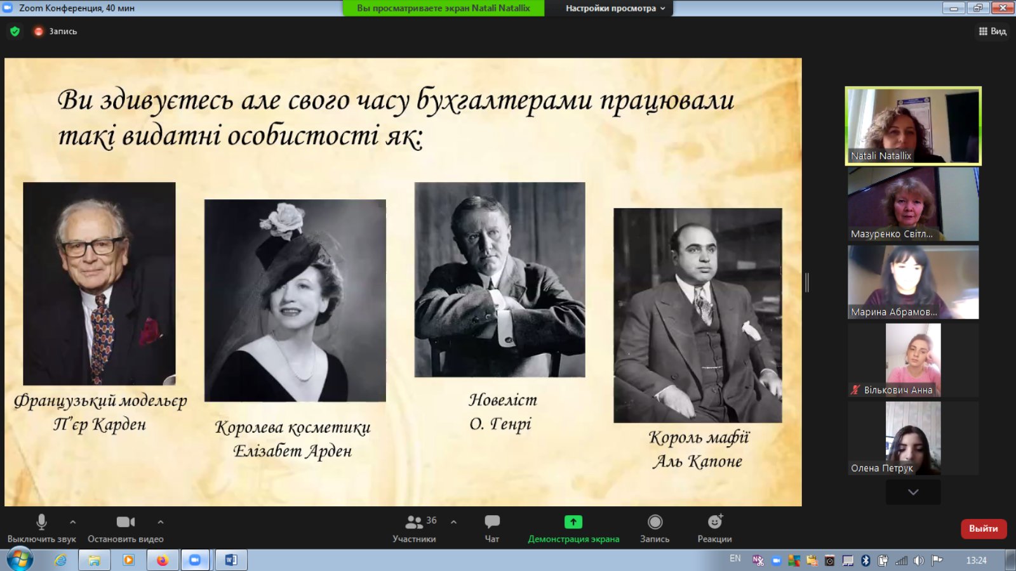Screen dimensions: 1016x571
Task: Select Мазуренко Світл... video thumbnail
Action: click(913, 204)
